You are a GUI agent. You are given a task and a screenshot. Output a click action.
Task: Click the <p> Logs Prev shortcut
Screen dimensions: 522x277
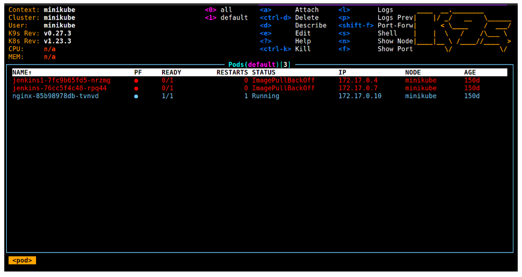click(x=375, y=18)
